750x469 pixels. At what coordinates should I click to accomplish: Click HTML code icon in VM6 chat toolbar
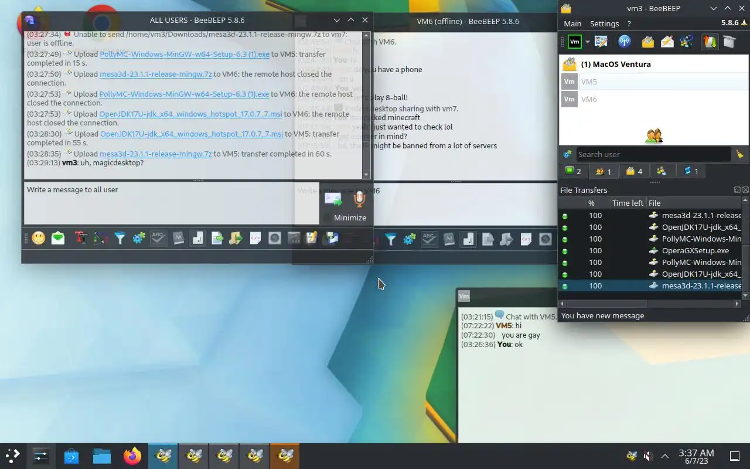[526, 239]
